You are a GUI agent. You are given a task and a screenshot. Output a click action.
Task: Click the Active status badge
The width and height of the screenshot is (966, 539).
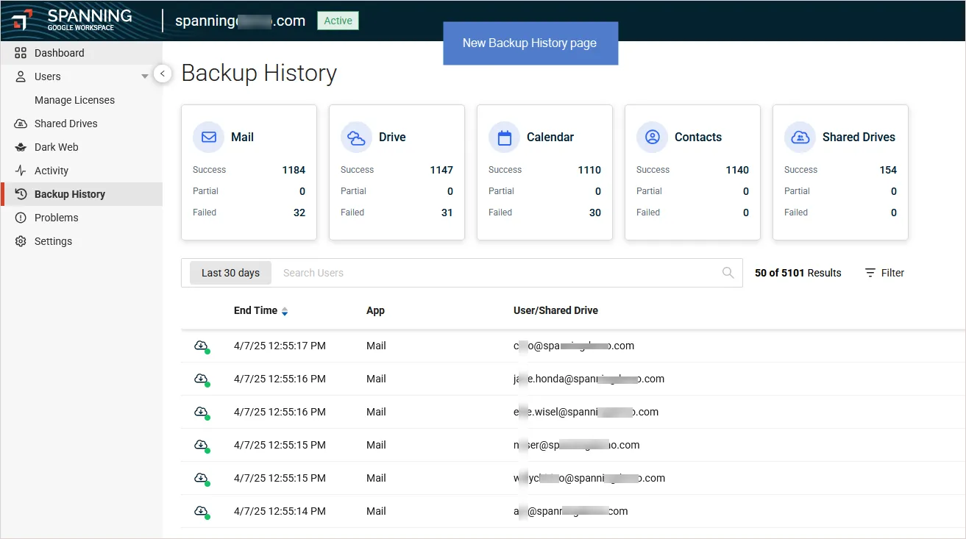coord(338,21)
